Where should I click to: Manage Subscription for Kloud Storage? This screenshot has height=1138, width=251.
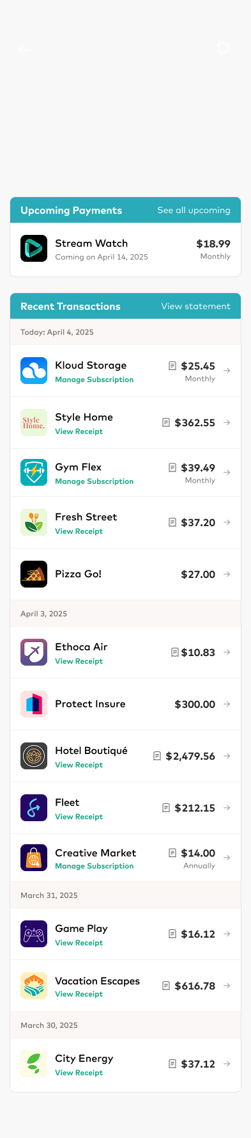(x=94, y=380)
